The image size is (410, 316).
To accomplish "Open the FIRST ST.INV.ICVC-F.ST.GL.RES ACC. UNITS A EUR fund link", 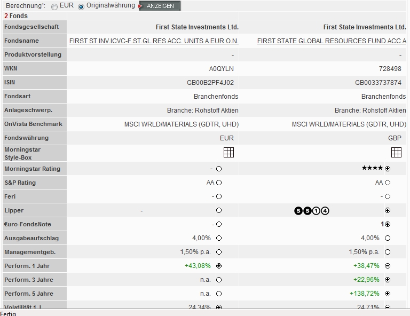I will pyautogui.click(x=154, y=41).
